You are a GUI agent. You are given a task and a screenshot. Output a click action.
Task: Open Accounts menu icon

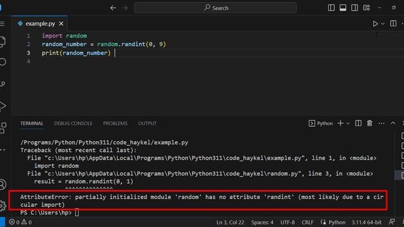[x=3, y=185]
